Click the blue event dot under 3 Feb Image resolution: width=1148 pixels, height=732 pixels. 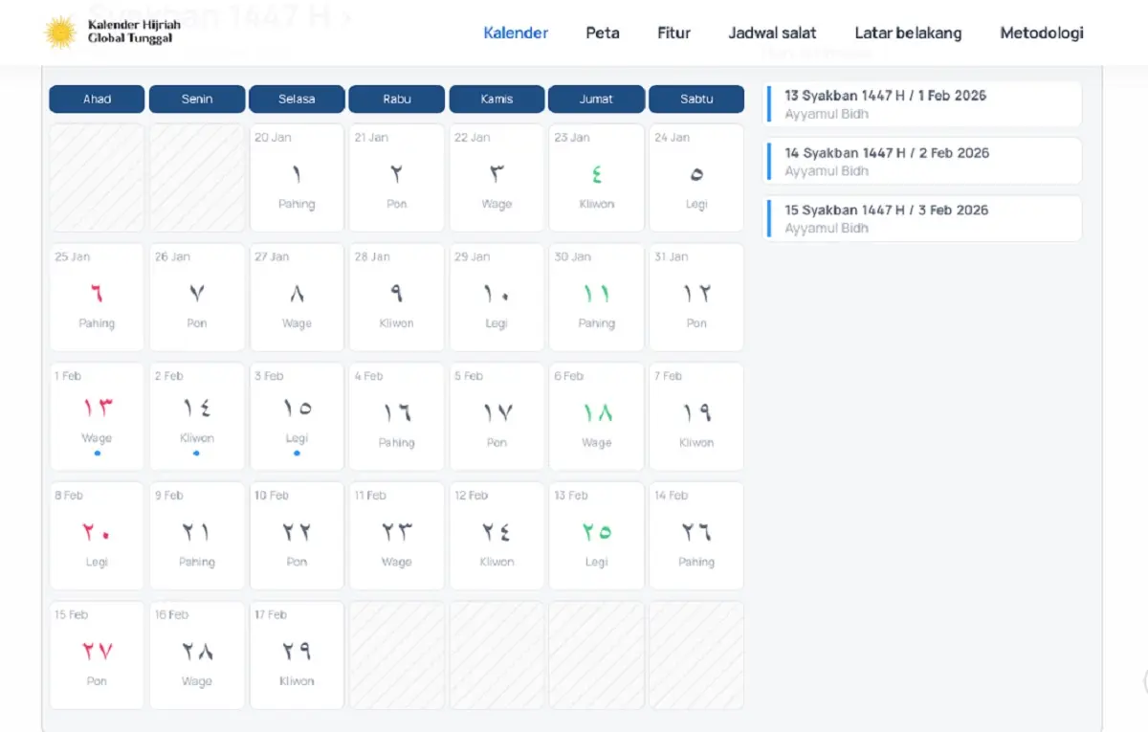point(297,453)
